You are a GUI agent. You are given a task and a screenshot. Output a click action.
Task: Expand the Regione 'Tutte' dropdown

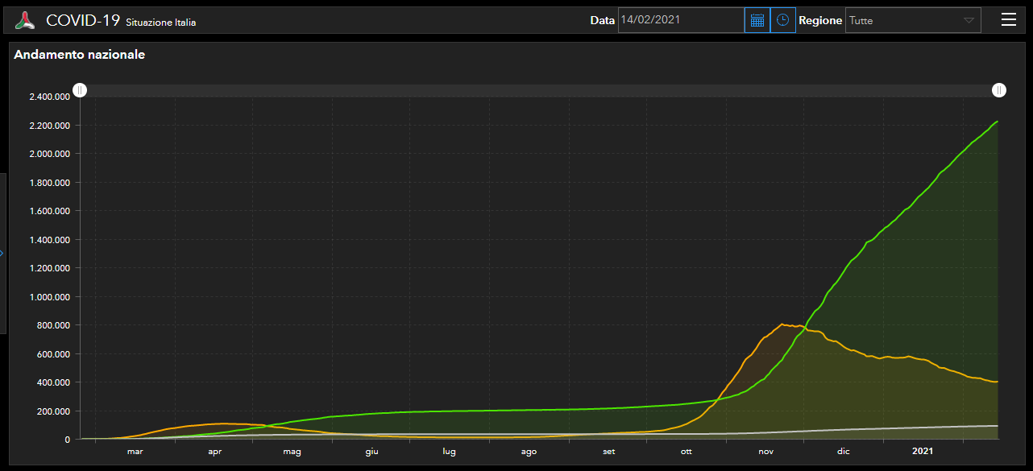click(913, 20)
